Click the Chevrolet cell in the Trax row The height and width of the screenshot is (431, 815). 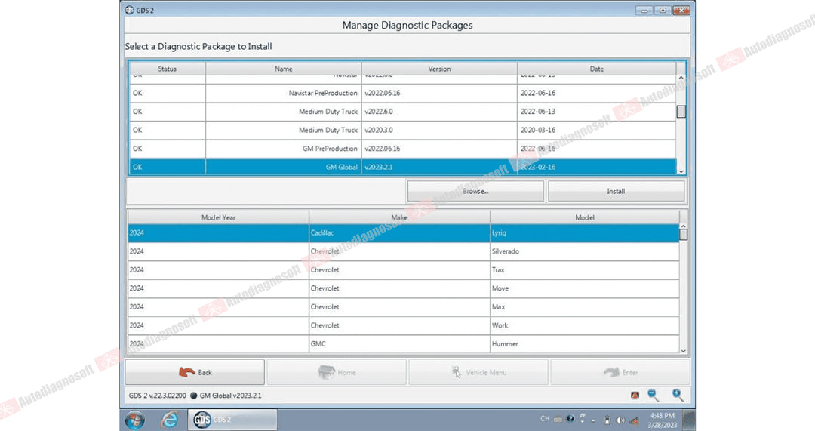point(399,269)
